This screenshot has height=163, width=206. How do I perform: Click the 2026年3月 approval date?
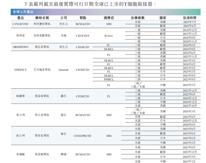189,112
